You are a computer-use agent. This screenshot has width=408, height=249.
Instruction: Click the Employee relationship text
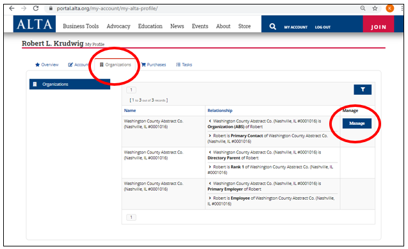tap(240, 198)
